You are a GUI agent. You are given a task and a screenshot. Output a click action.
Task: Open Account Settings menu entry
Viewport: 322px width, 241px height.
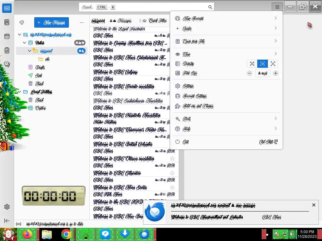pos(226,96)
